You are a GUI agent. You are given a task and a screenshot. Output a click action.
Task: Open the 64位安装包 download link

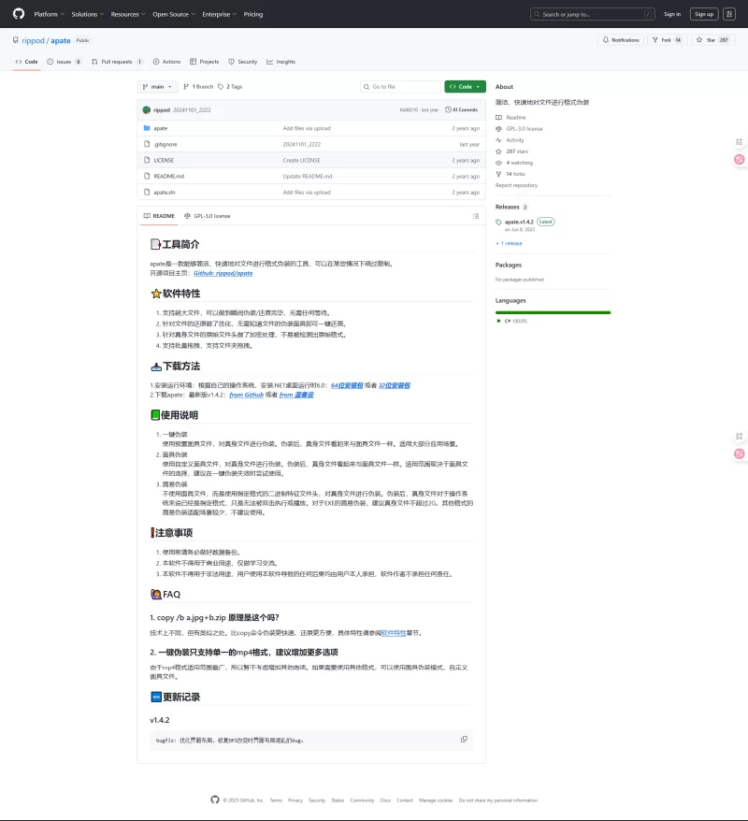347,385
